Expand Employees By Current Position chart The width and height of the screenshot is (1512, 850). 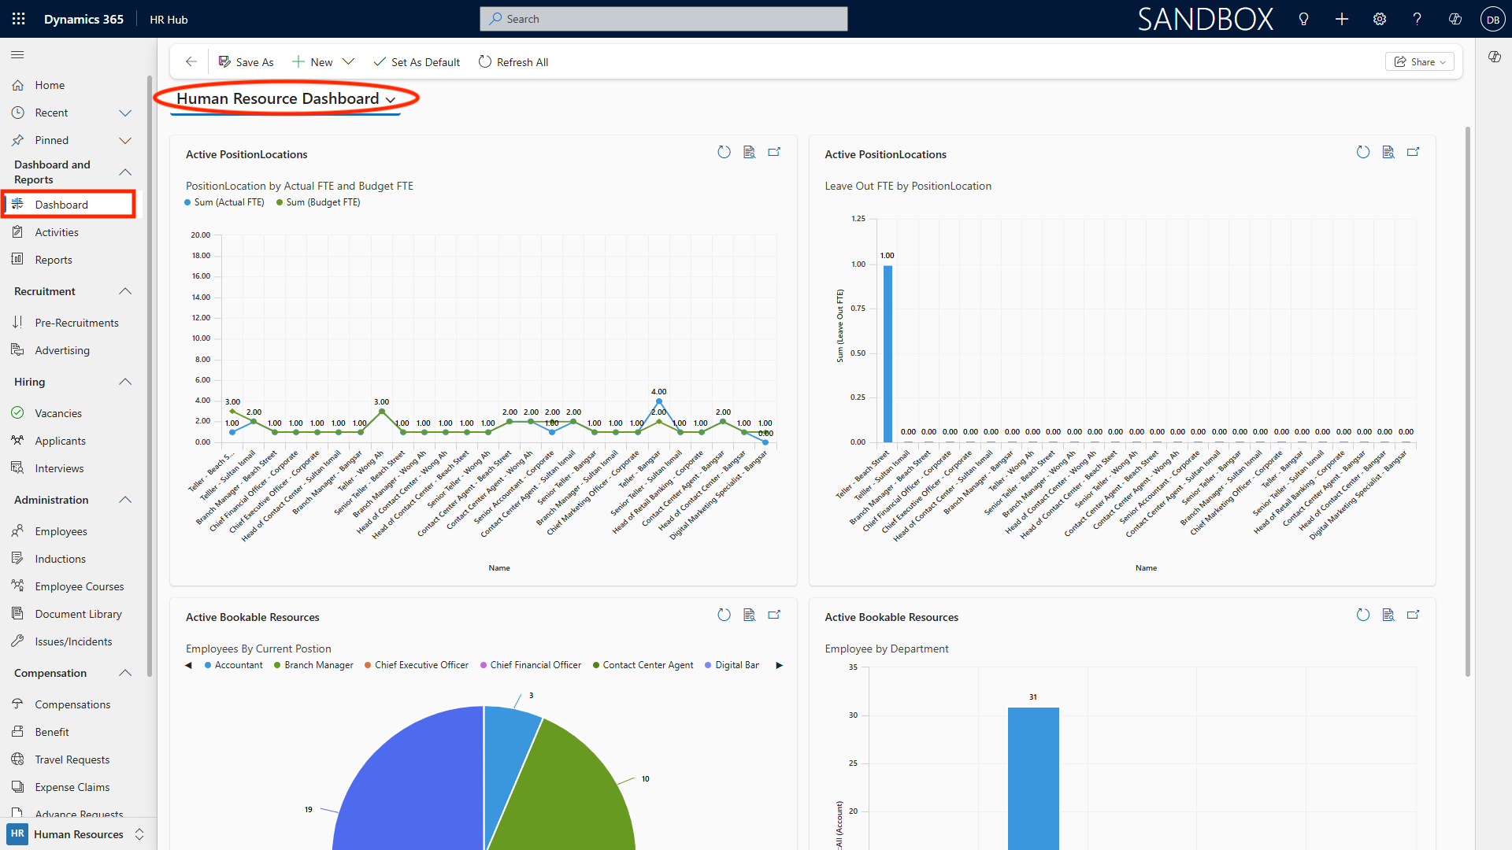pyautogui.click(x=774, y=615)
